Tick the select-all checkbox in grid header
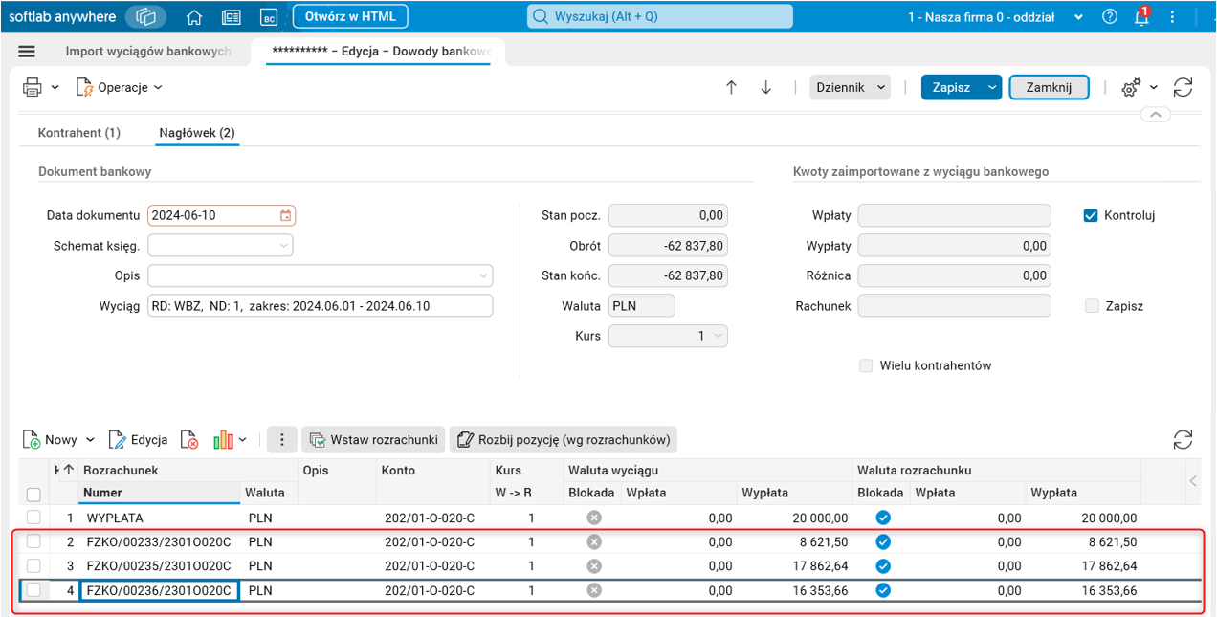The height and width of the screenshot is (617, 1217). (33, 495)
